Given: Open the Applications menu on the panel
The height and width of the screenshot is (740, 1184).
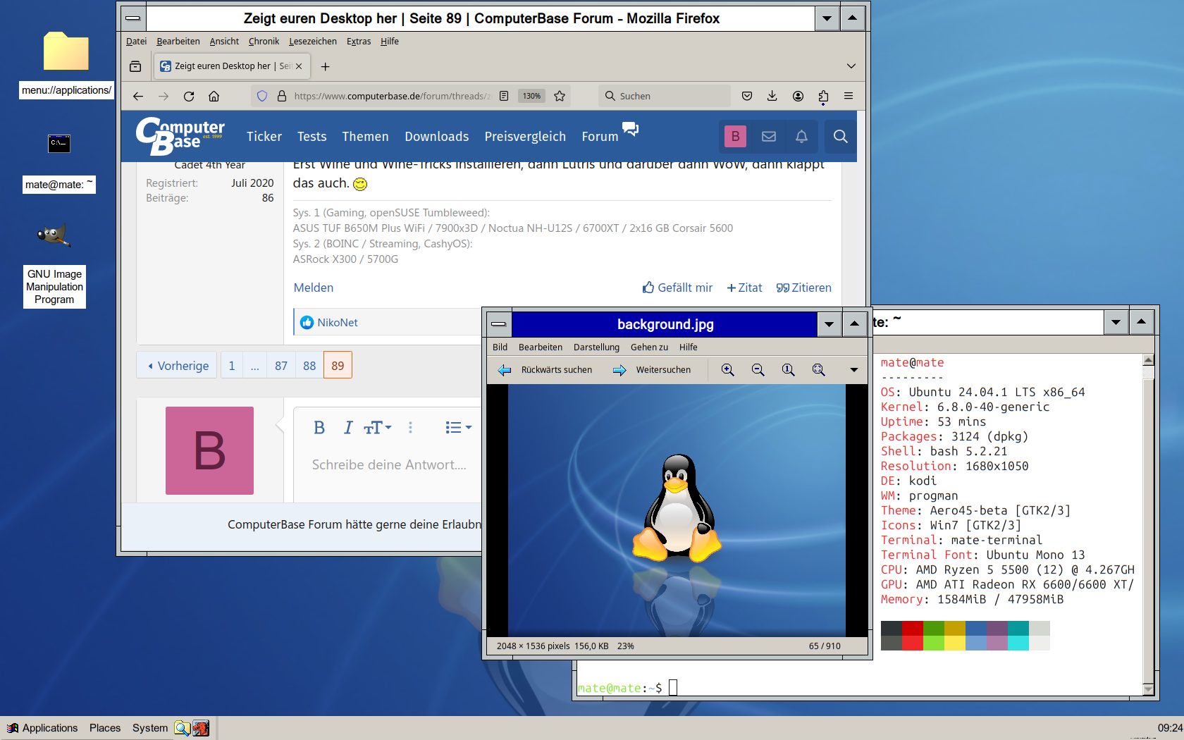Looking at the screenshot, I should [42, 728].
